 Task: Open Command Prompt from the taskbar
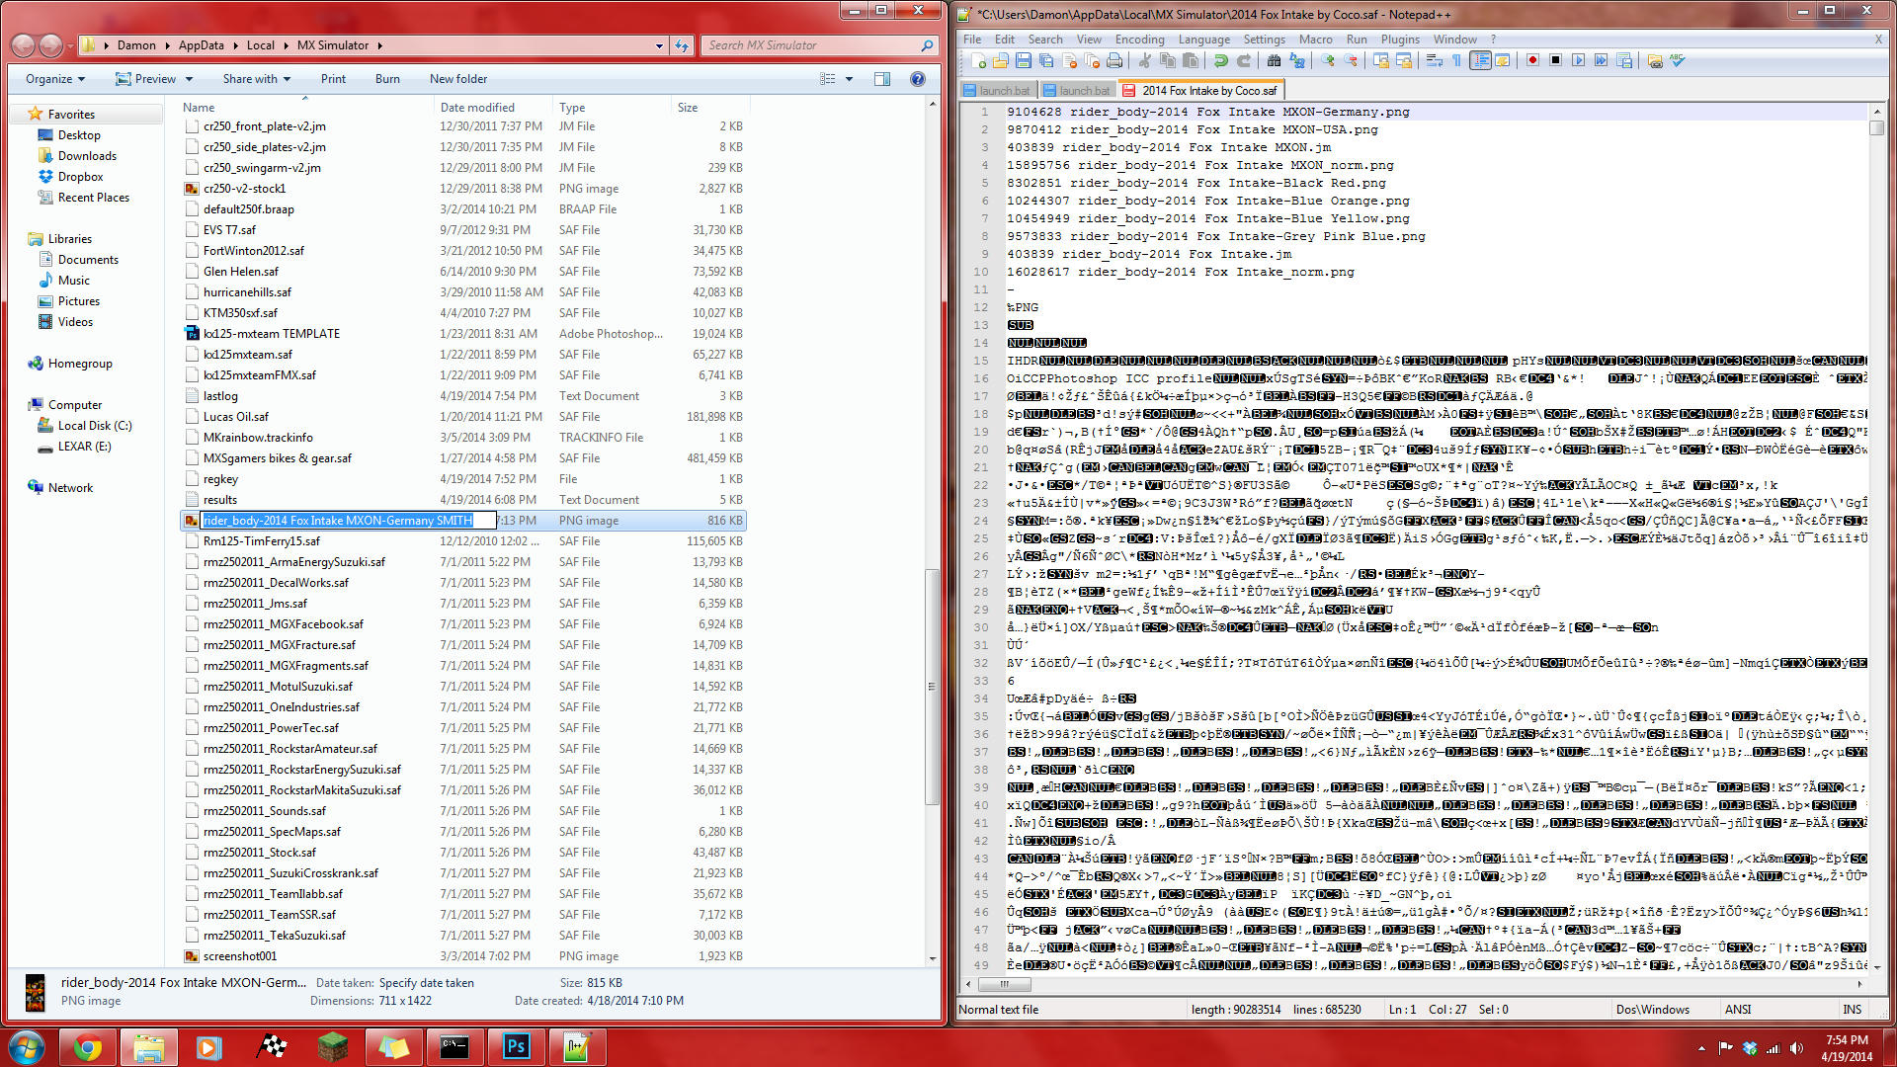(x=454, y=1047)
